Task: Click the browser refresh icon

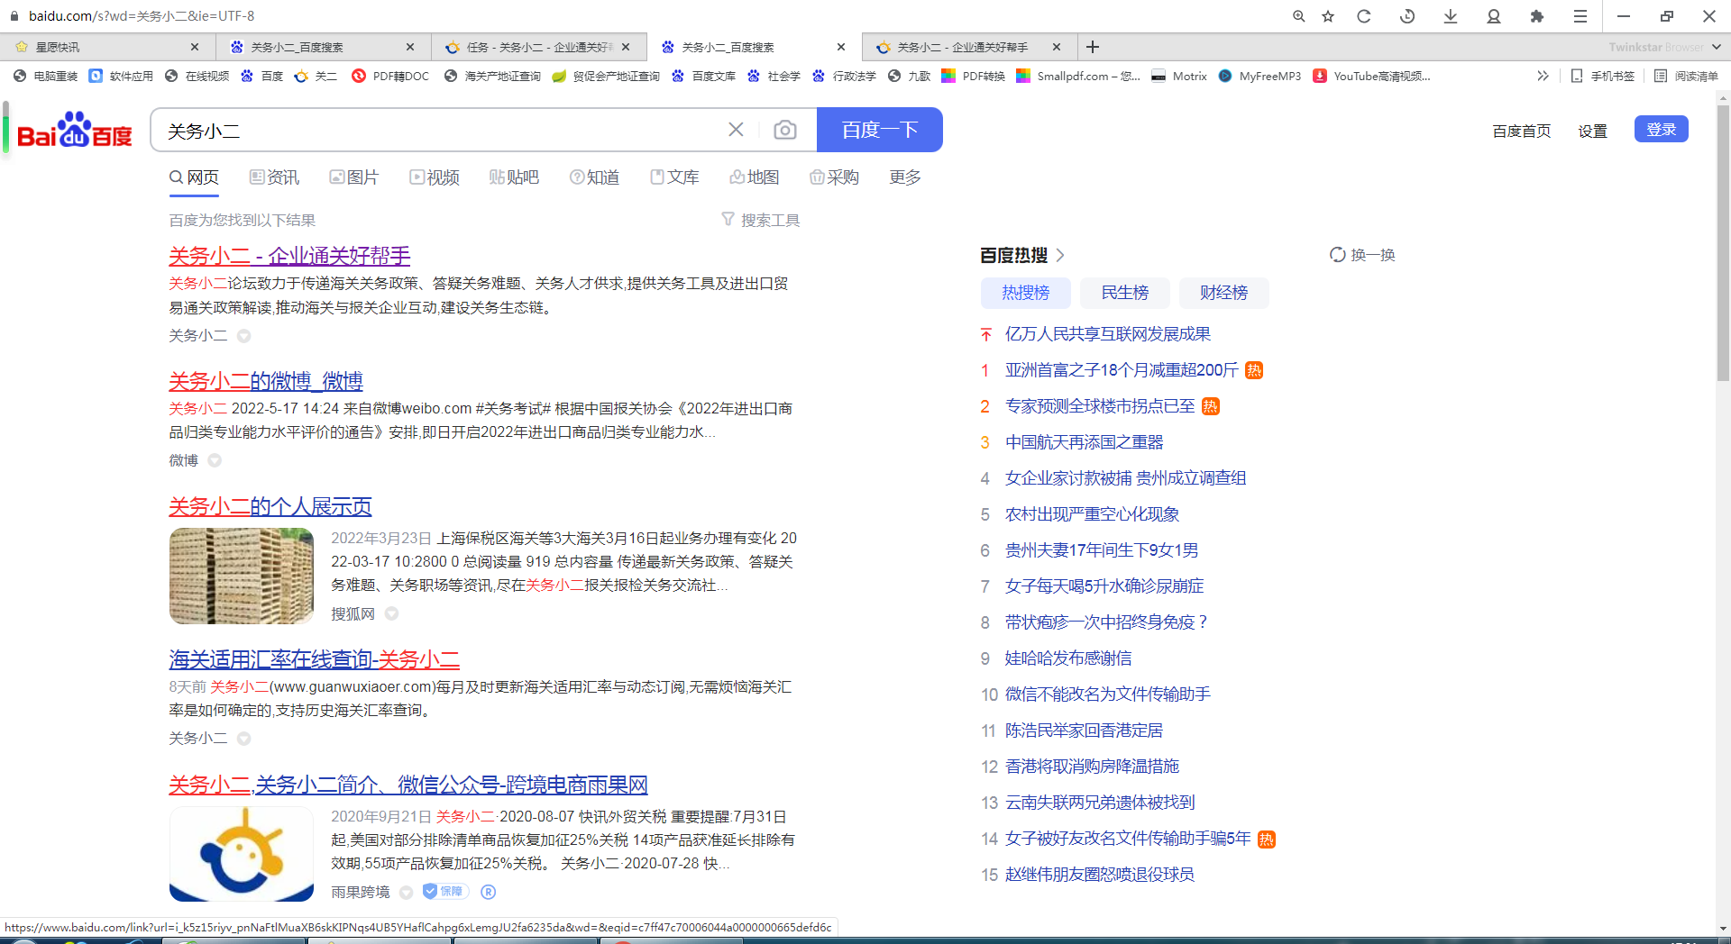Action: coord(1364,16)
